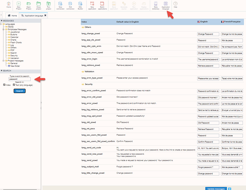The height and width of the screenshot is (190, 246).
Task: Collapse the MESSAGES panel header
Action: 20,21
